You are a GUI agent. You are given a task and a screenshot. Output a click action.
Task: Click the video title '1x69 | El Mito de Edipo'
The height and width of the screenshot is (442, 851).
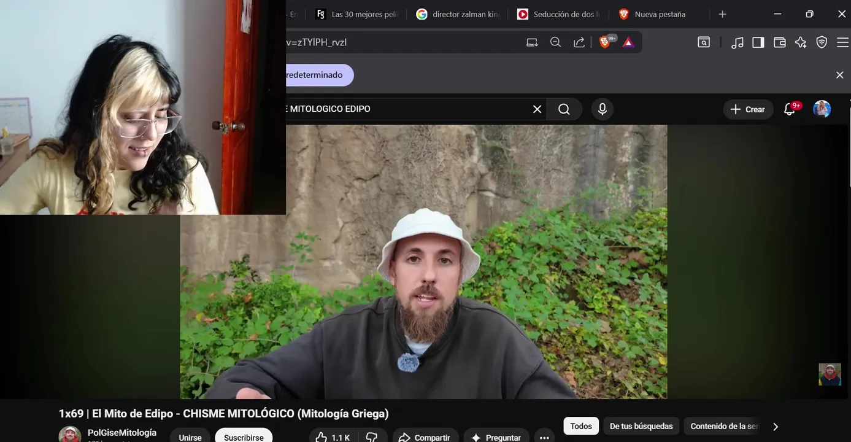pos(223,414)
